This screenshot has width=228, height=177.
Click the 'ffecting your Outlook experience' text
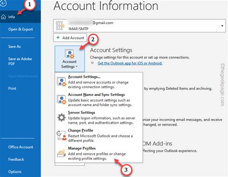170,151
